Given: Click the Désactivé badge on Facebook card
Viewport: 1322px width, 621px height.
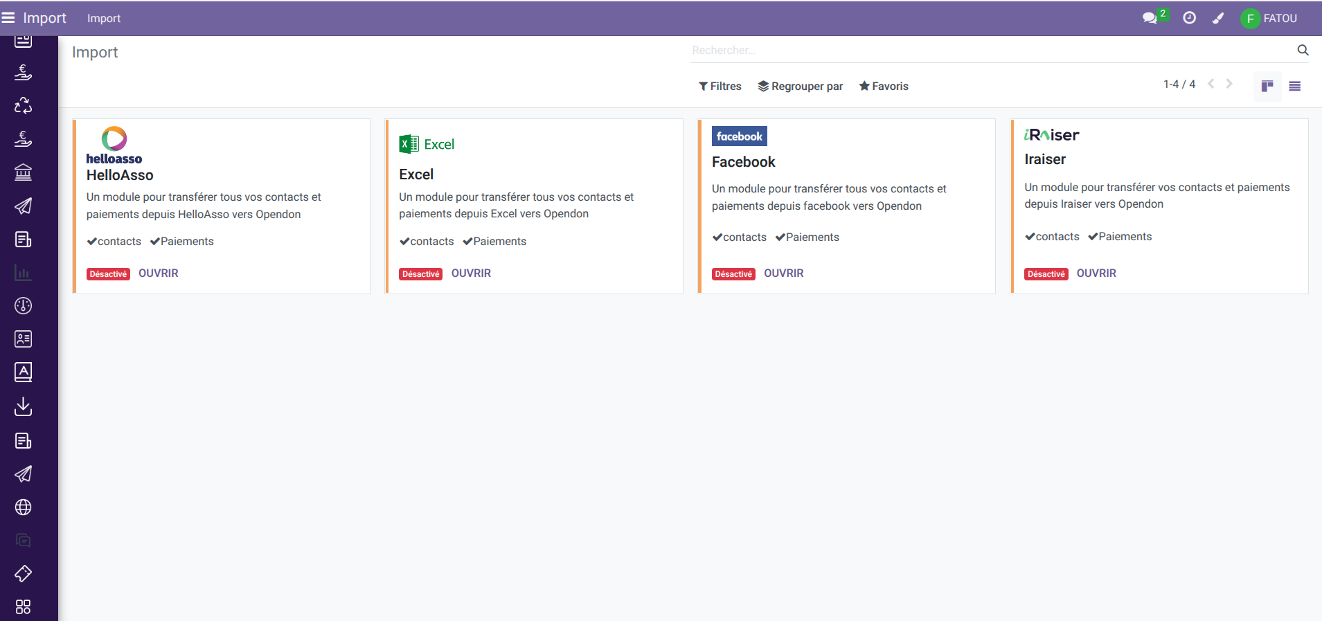Looking at the screenshot, I should (x=733, y=274).
